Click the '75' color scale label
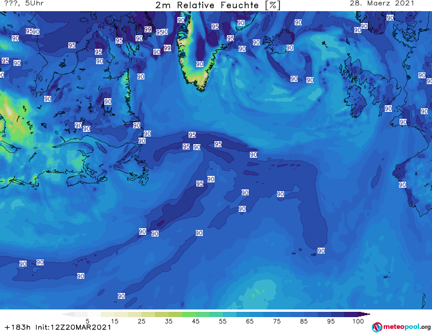432x333 pixels. pyautogui.click(x=276, y=321)
